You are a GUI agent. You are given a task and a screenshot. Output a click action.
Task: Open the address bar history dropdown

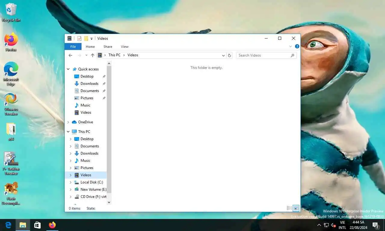[223, 55]
